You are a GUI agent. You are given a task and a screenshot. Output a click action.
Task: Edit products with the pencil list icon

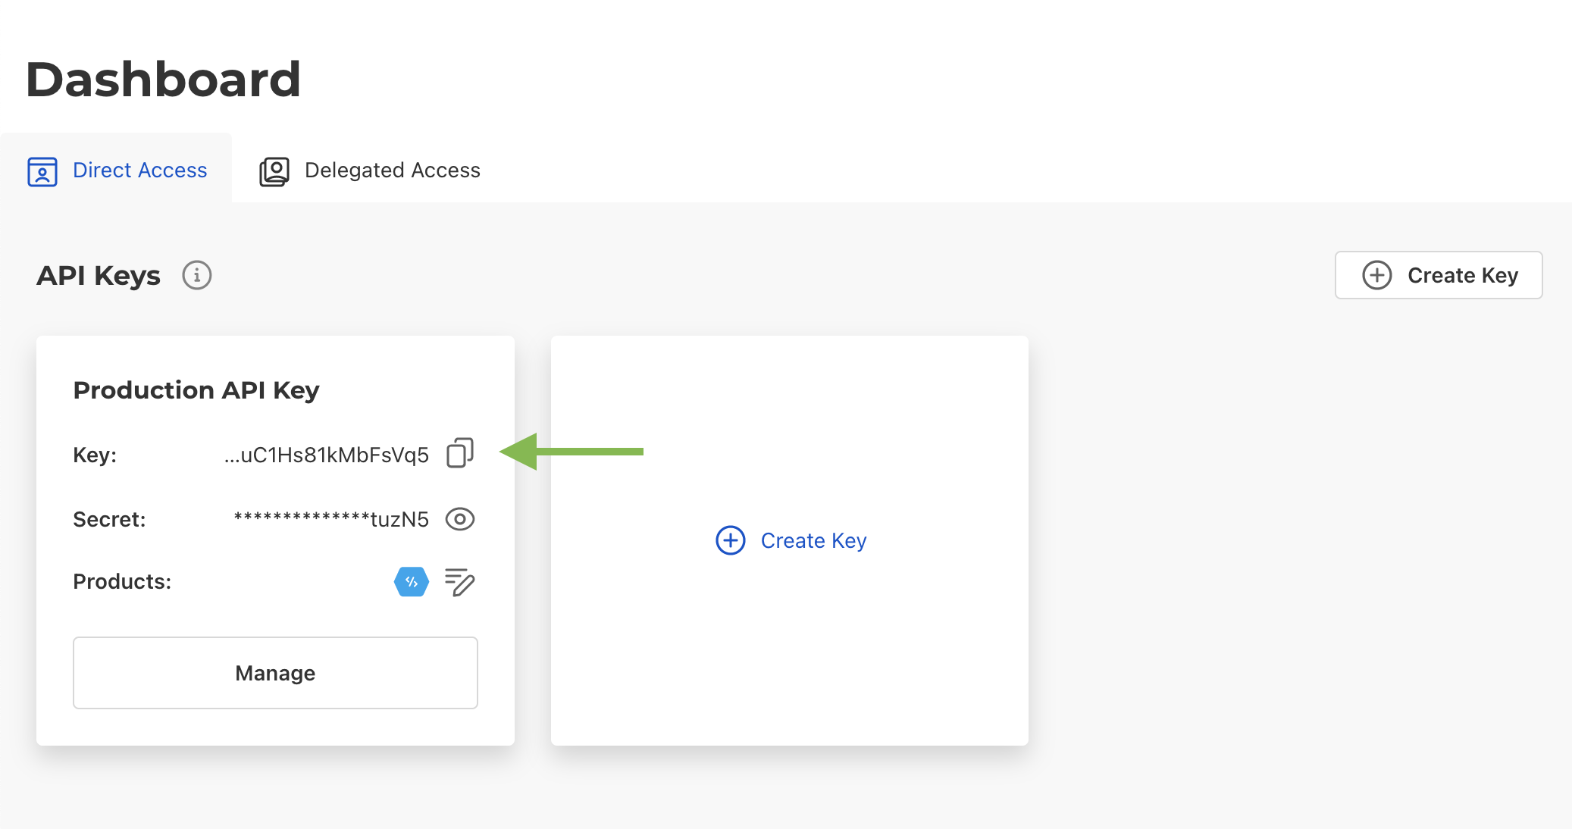(460, 582)
